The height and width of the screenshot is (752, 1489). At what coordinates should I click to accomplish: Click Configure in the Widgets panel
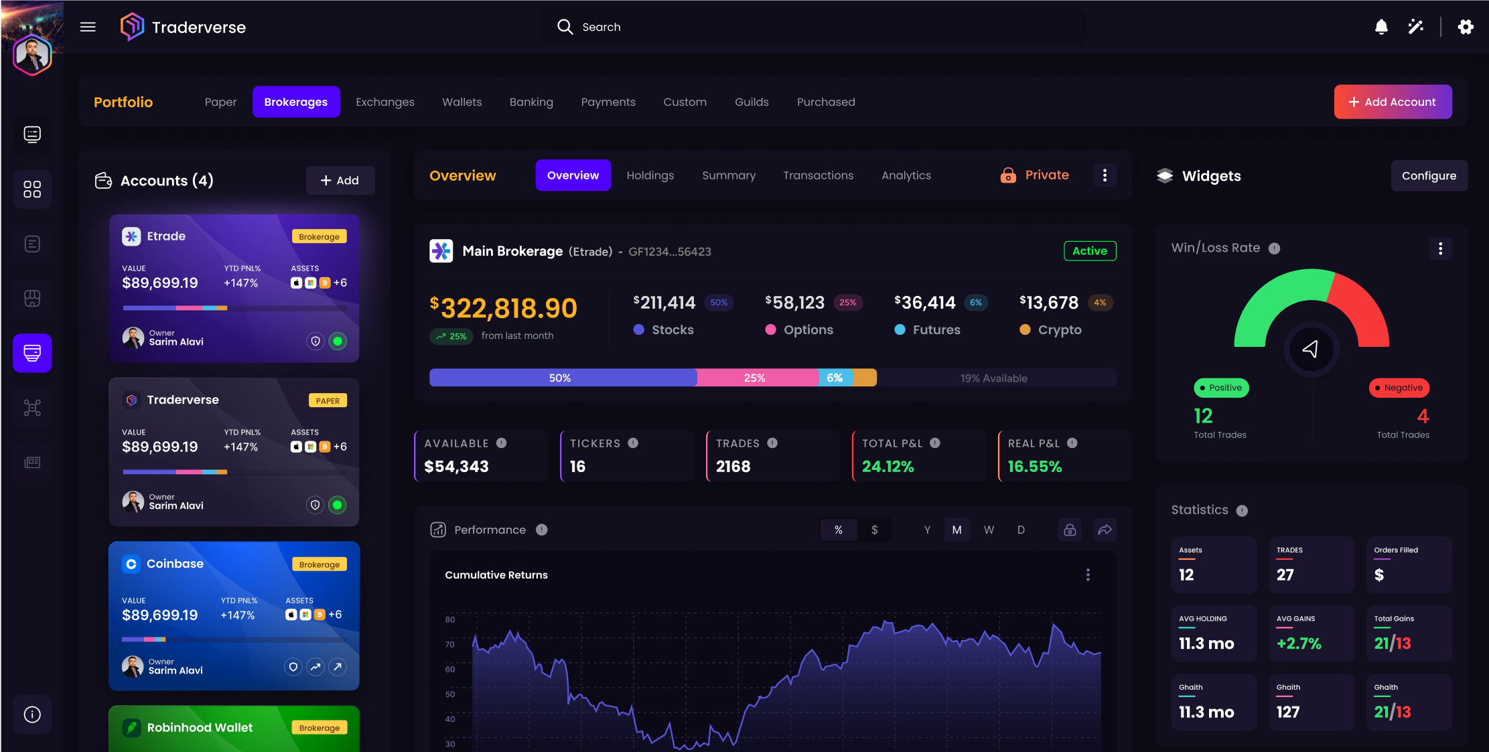coord(1429,175)
